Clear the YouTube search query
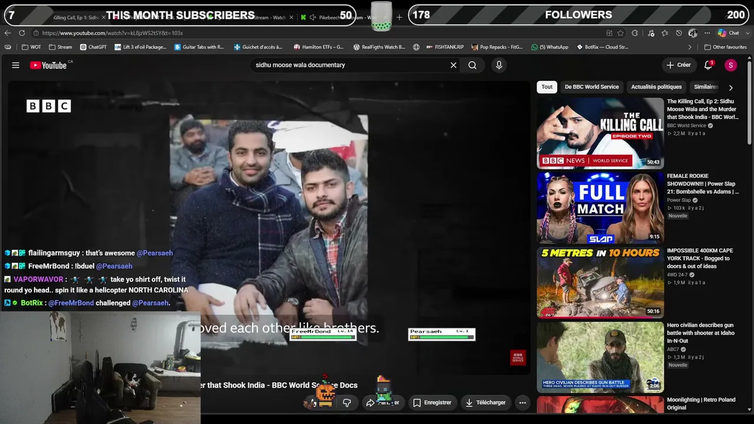Screen dimensions: 754x424 pyautogui.click(x=454, y=65)
